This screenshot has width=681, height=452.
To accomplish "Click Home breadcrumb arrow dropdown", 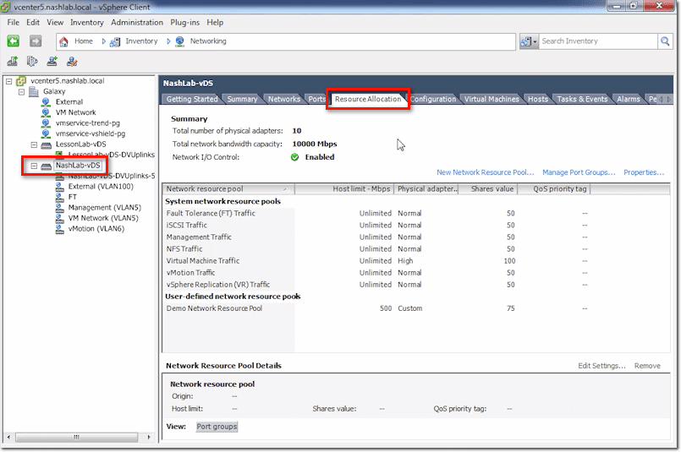I will pos(104,41).
